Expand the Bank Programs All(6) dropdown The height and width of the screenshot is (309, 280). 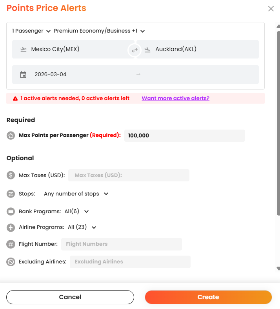pos(77,212)
